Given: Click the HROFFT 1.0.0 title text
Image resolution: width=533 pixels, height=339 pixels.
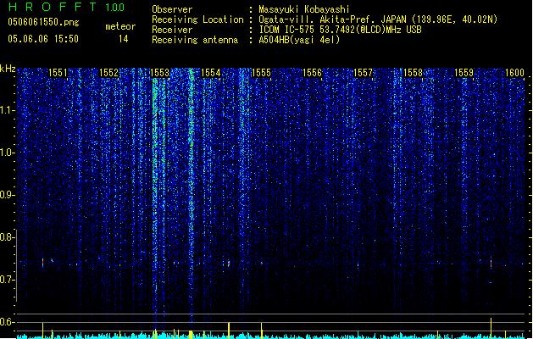Looking at the screenshot, I should (67, 7).
